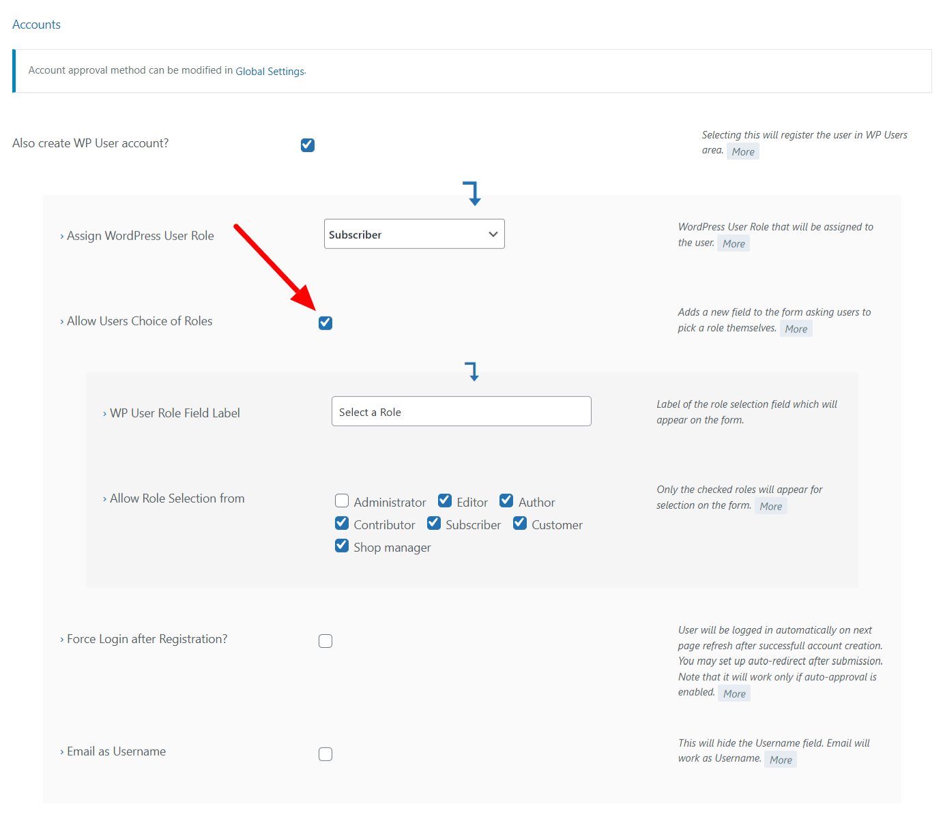Click More beside Email work as Username
Viewport: 943px width, 832px height.
781,760
